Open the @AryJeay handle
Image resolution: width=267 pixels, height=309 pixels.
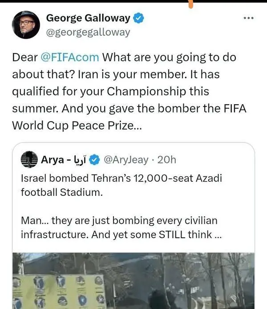[x=127, y=159]
